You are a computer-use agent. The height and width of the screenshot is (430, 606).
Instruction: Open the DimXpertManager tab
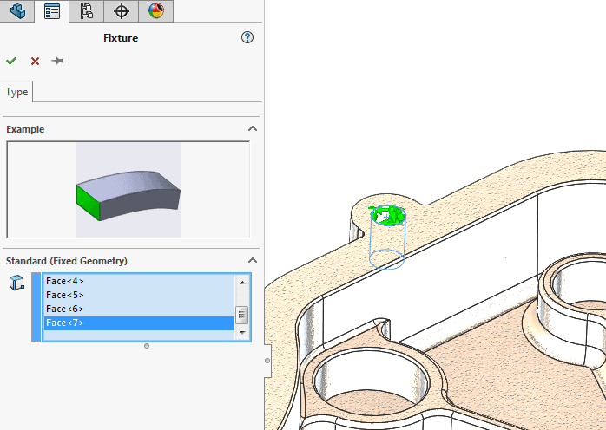tap(121, 11)
